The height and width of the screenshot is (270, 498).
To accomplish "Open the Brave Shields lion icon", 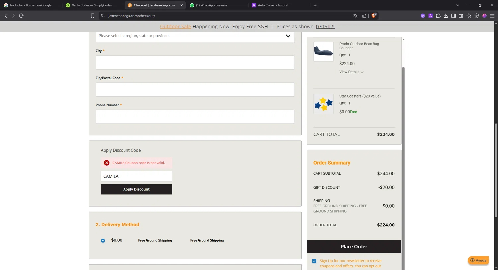I will pyautogui.click(x=374, y=15).
